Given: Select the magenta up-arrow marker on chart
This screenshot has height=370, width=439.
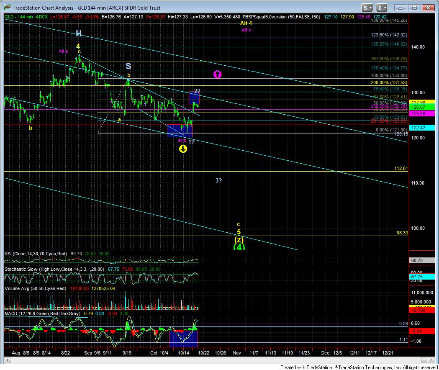Looking at the screenshot, I should 218,74.
